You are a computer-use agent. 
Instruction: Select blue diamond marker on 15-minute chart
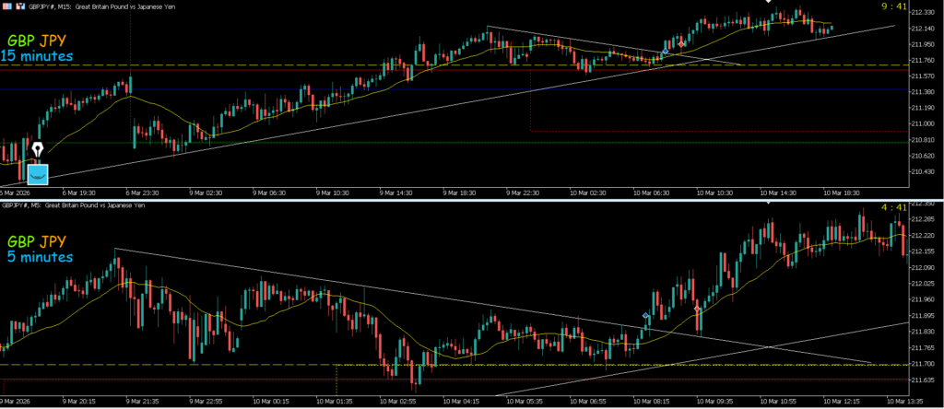pos(666,52)
